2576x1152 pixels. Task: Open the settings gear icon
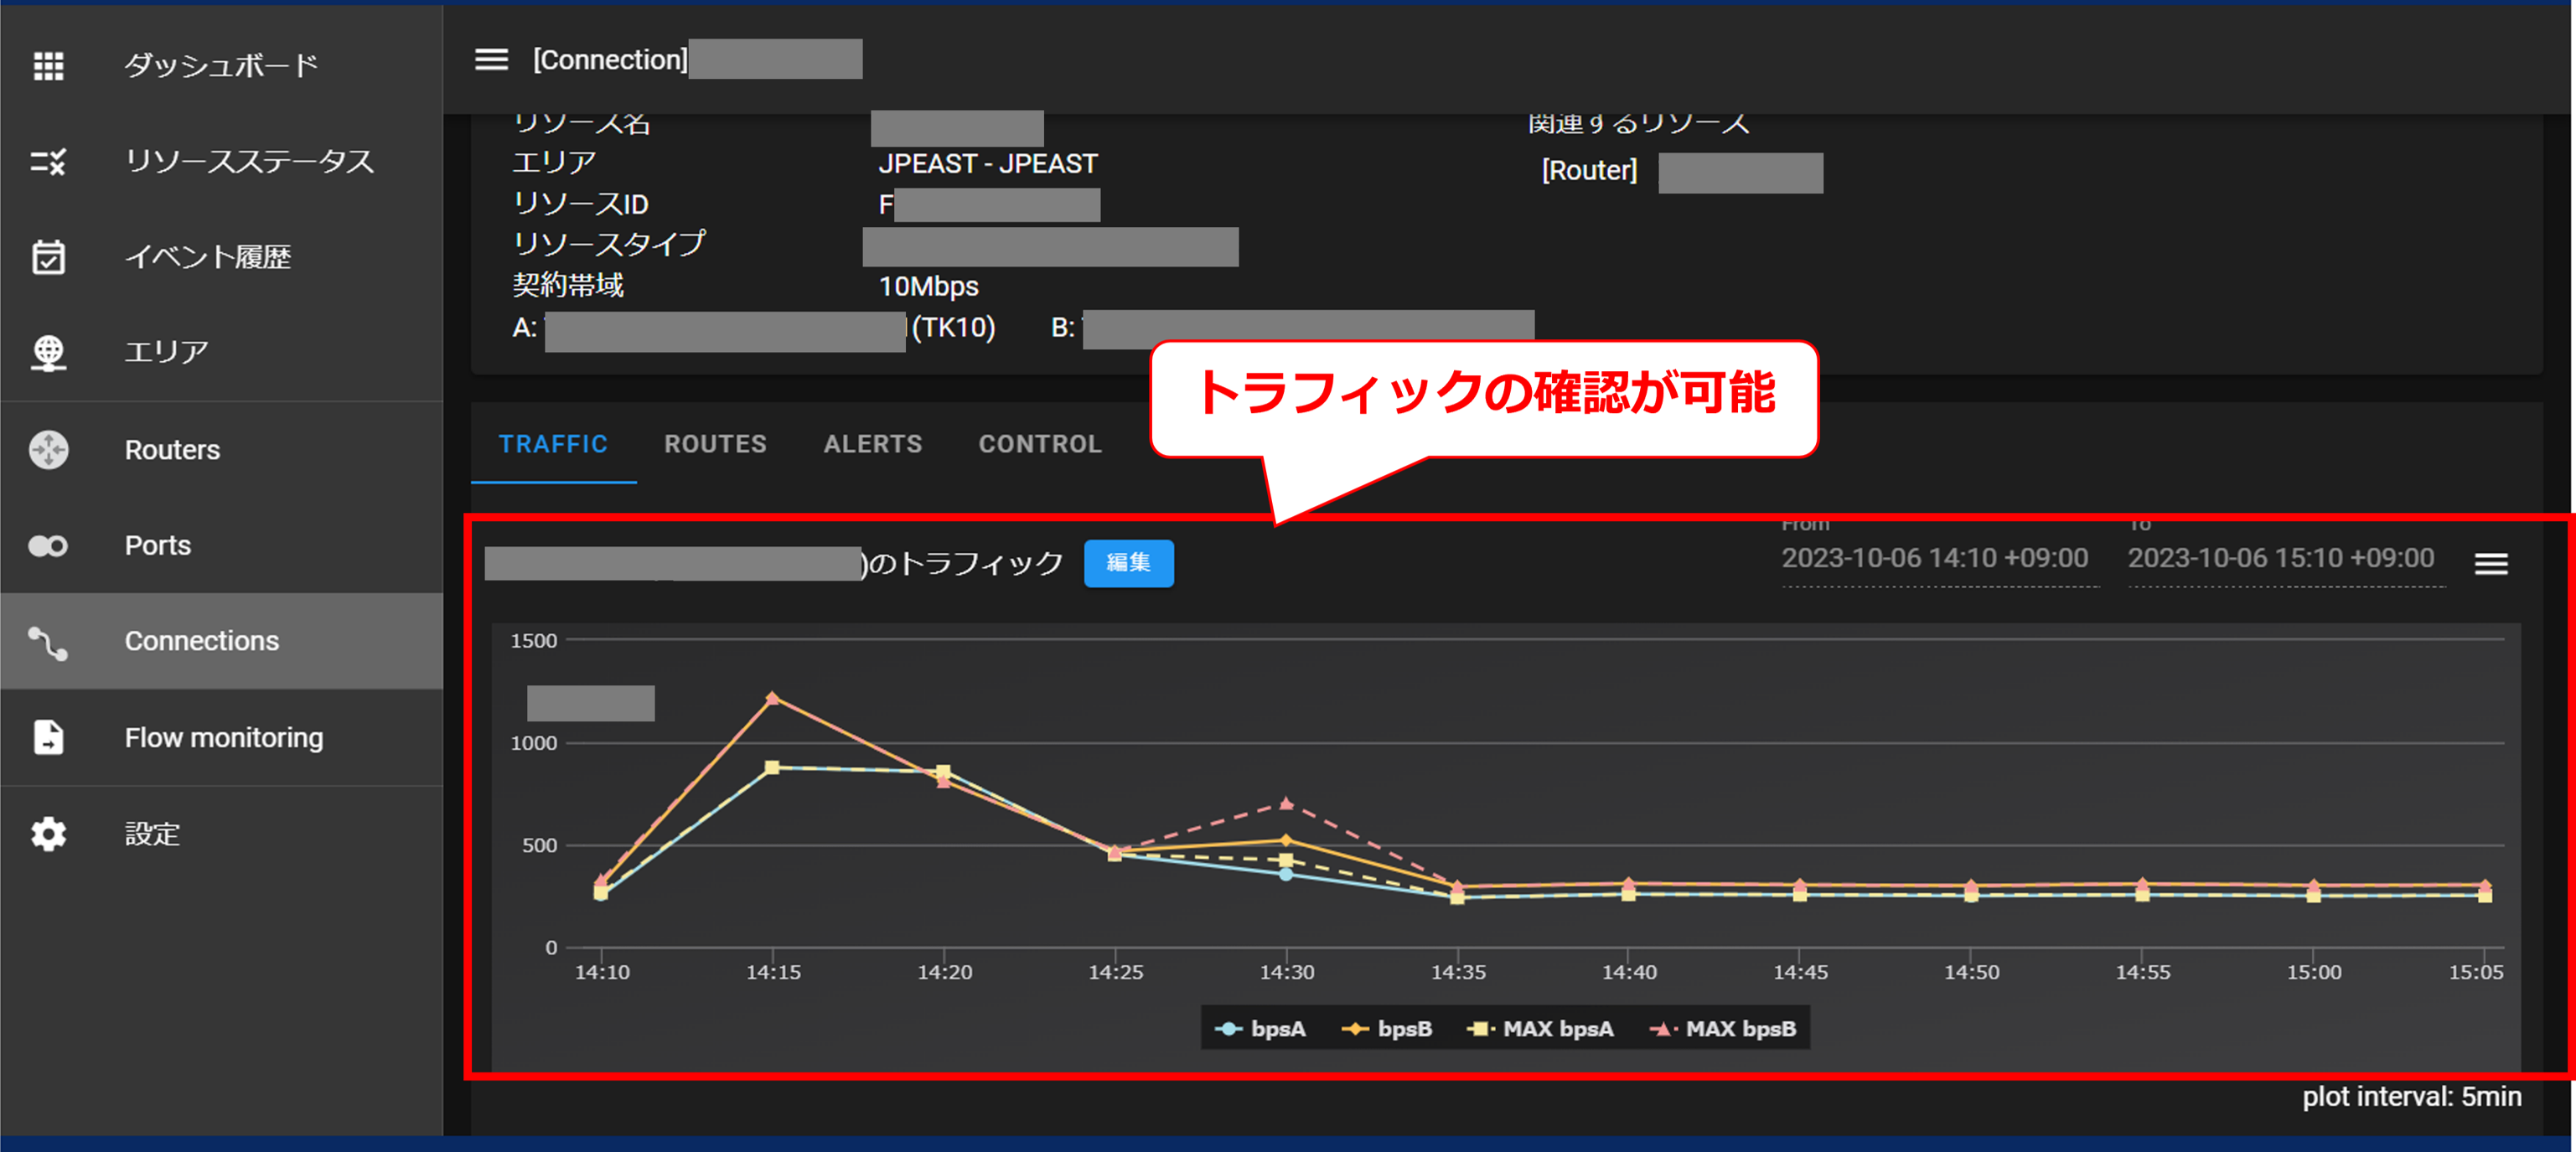[48, 834]
